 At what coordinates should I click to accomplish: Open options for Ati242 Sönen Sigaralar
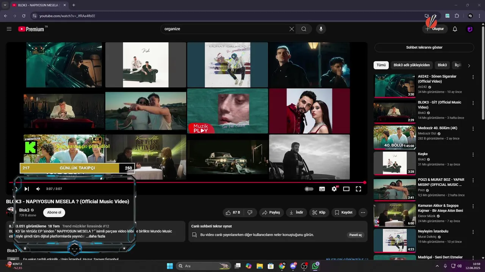[x=473, y=77]
